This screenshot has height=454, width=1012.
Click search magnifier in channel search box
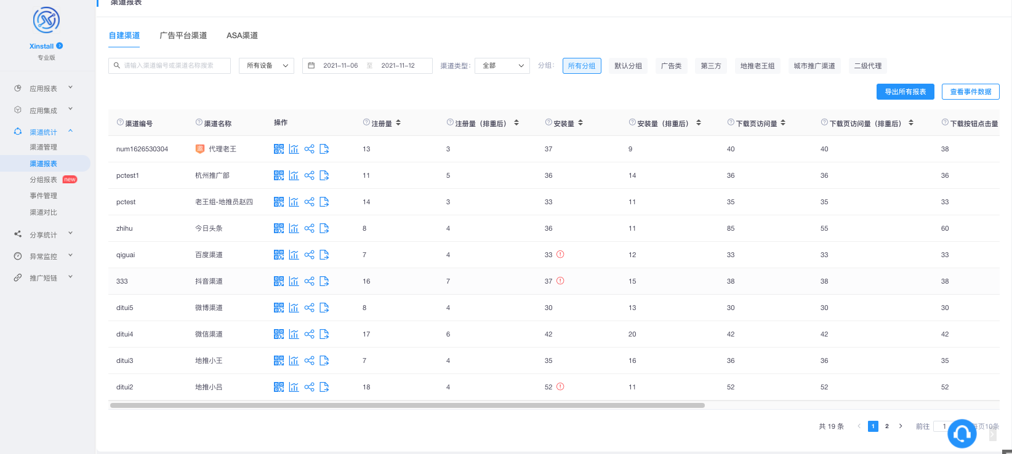click(x=117, y=65)
